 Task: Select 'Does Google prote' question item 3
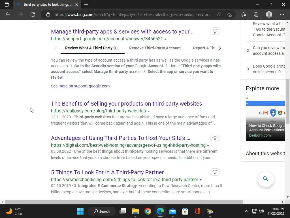pyautogui.click(x=266, y=69)
